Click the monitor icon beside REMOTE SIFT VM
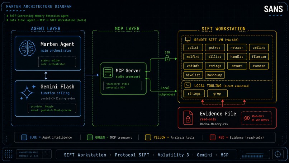 188,39
